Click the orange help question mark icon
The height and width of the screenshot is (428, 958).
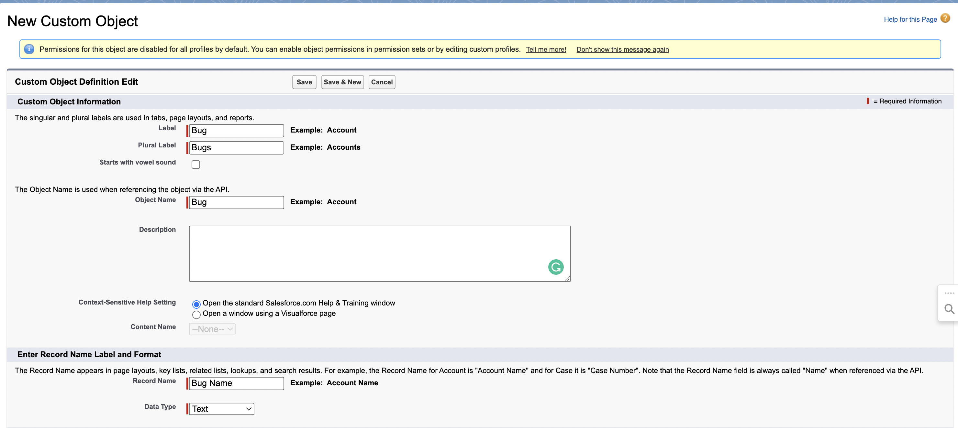pyautogui.click(x=945, y=18)
